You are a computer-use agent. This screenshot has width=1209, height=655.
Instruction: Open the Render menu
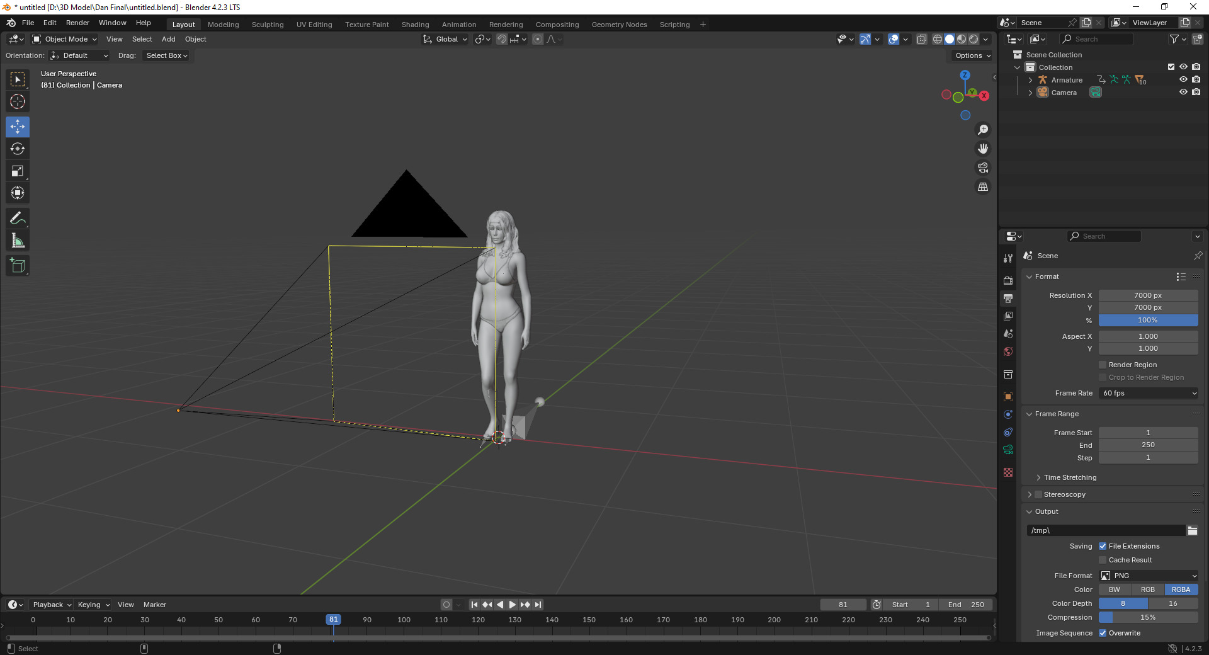[77, 23]
